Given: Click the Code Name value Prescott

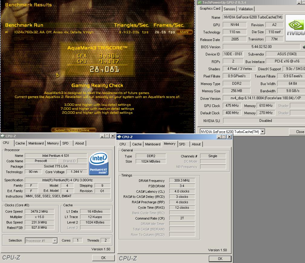Looking at the screenshot, I should 41,161.
